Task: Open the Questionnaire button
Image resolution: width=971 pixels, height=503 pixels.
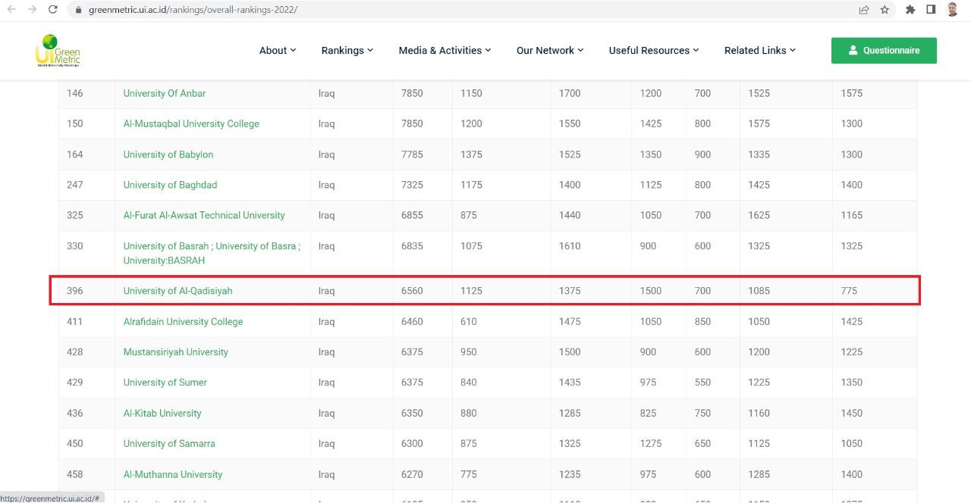Action: tap(884, 50)
